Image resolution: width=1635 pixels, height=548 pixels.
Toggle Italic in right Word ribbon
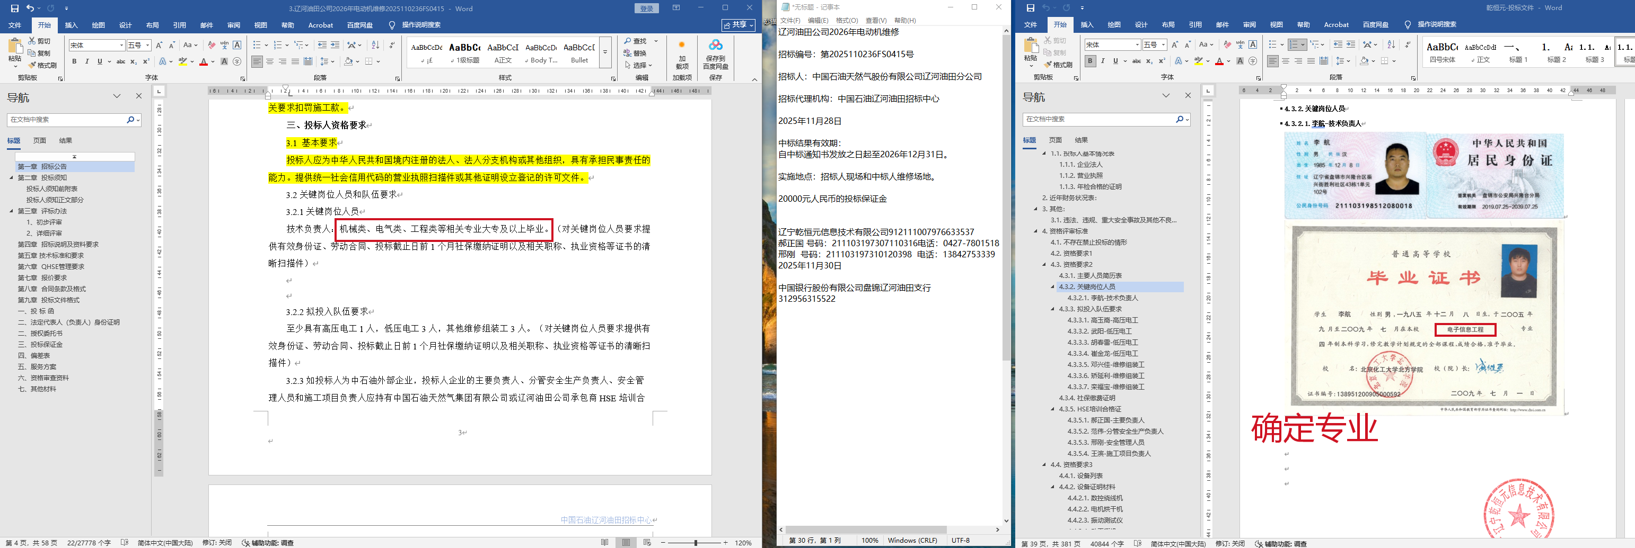(x=1103, y=61)
